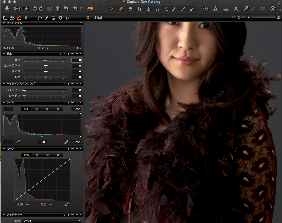The image size is (282, 223).
Task: Select the blue channel in Curve panel
Action: [x=58, y=155]
